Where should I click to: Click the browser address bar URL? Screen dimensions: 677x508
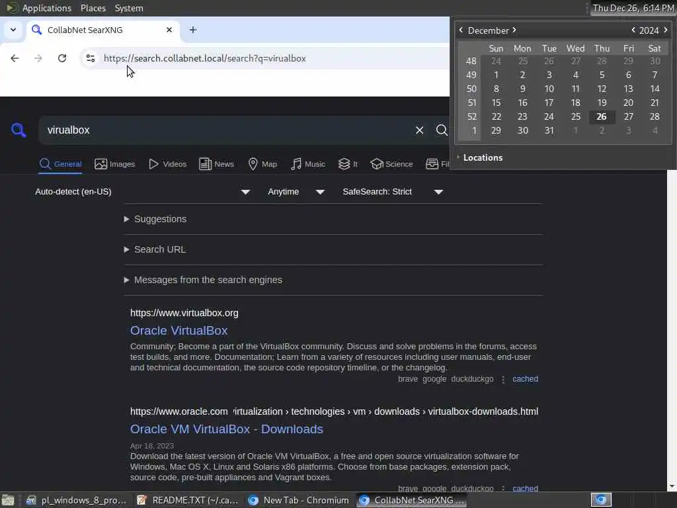(x=205, y=58)
